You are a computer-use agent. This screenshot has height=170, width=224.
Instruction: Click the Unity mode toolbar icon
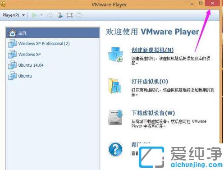pyautogui.click(x=79, y=15)
